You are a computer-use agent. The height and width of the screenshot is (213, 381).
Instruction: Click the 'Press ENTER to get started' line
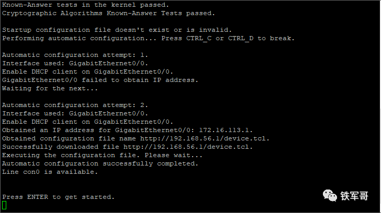(58, 197)
